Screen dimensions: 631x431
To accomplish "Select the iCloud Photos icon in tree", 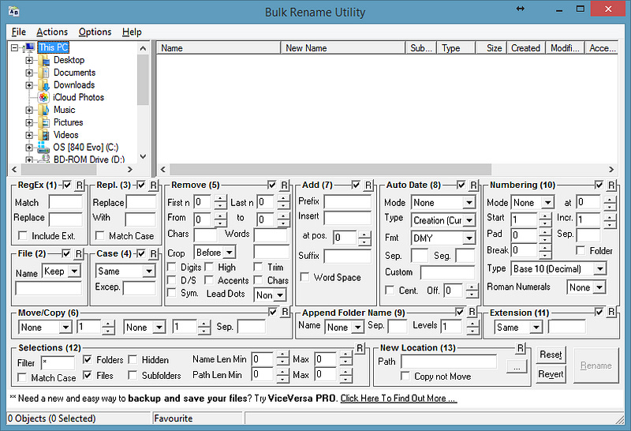I will pyautogui.click(x=43, y=97).
